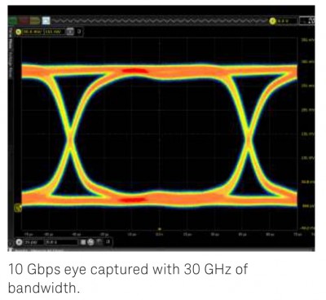The height and width of the screenshot is (300, 326).
Task: Click the horizontal setup circle icon by timebase
Action: [x=19, y=242]
